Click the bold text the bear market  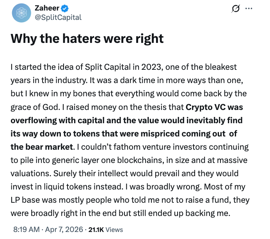point(42,147)
